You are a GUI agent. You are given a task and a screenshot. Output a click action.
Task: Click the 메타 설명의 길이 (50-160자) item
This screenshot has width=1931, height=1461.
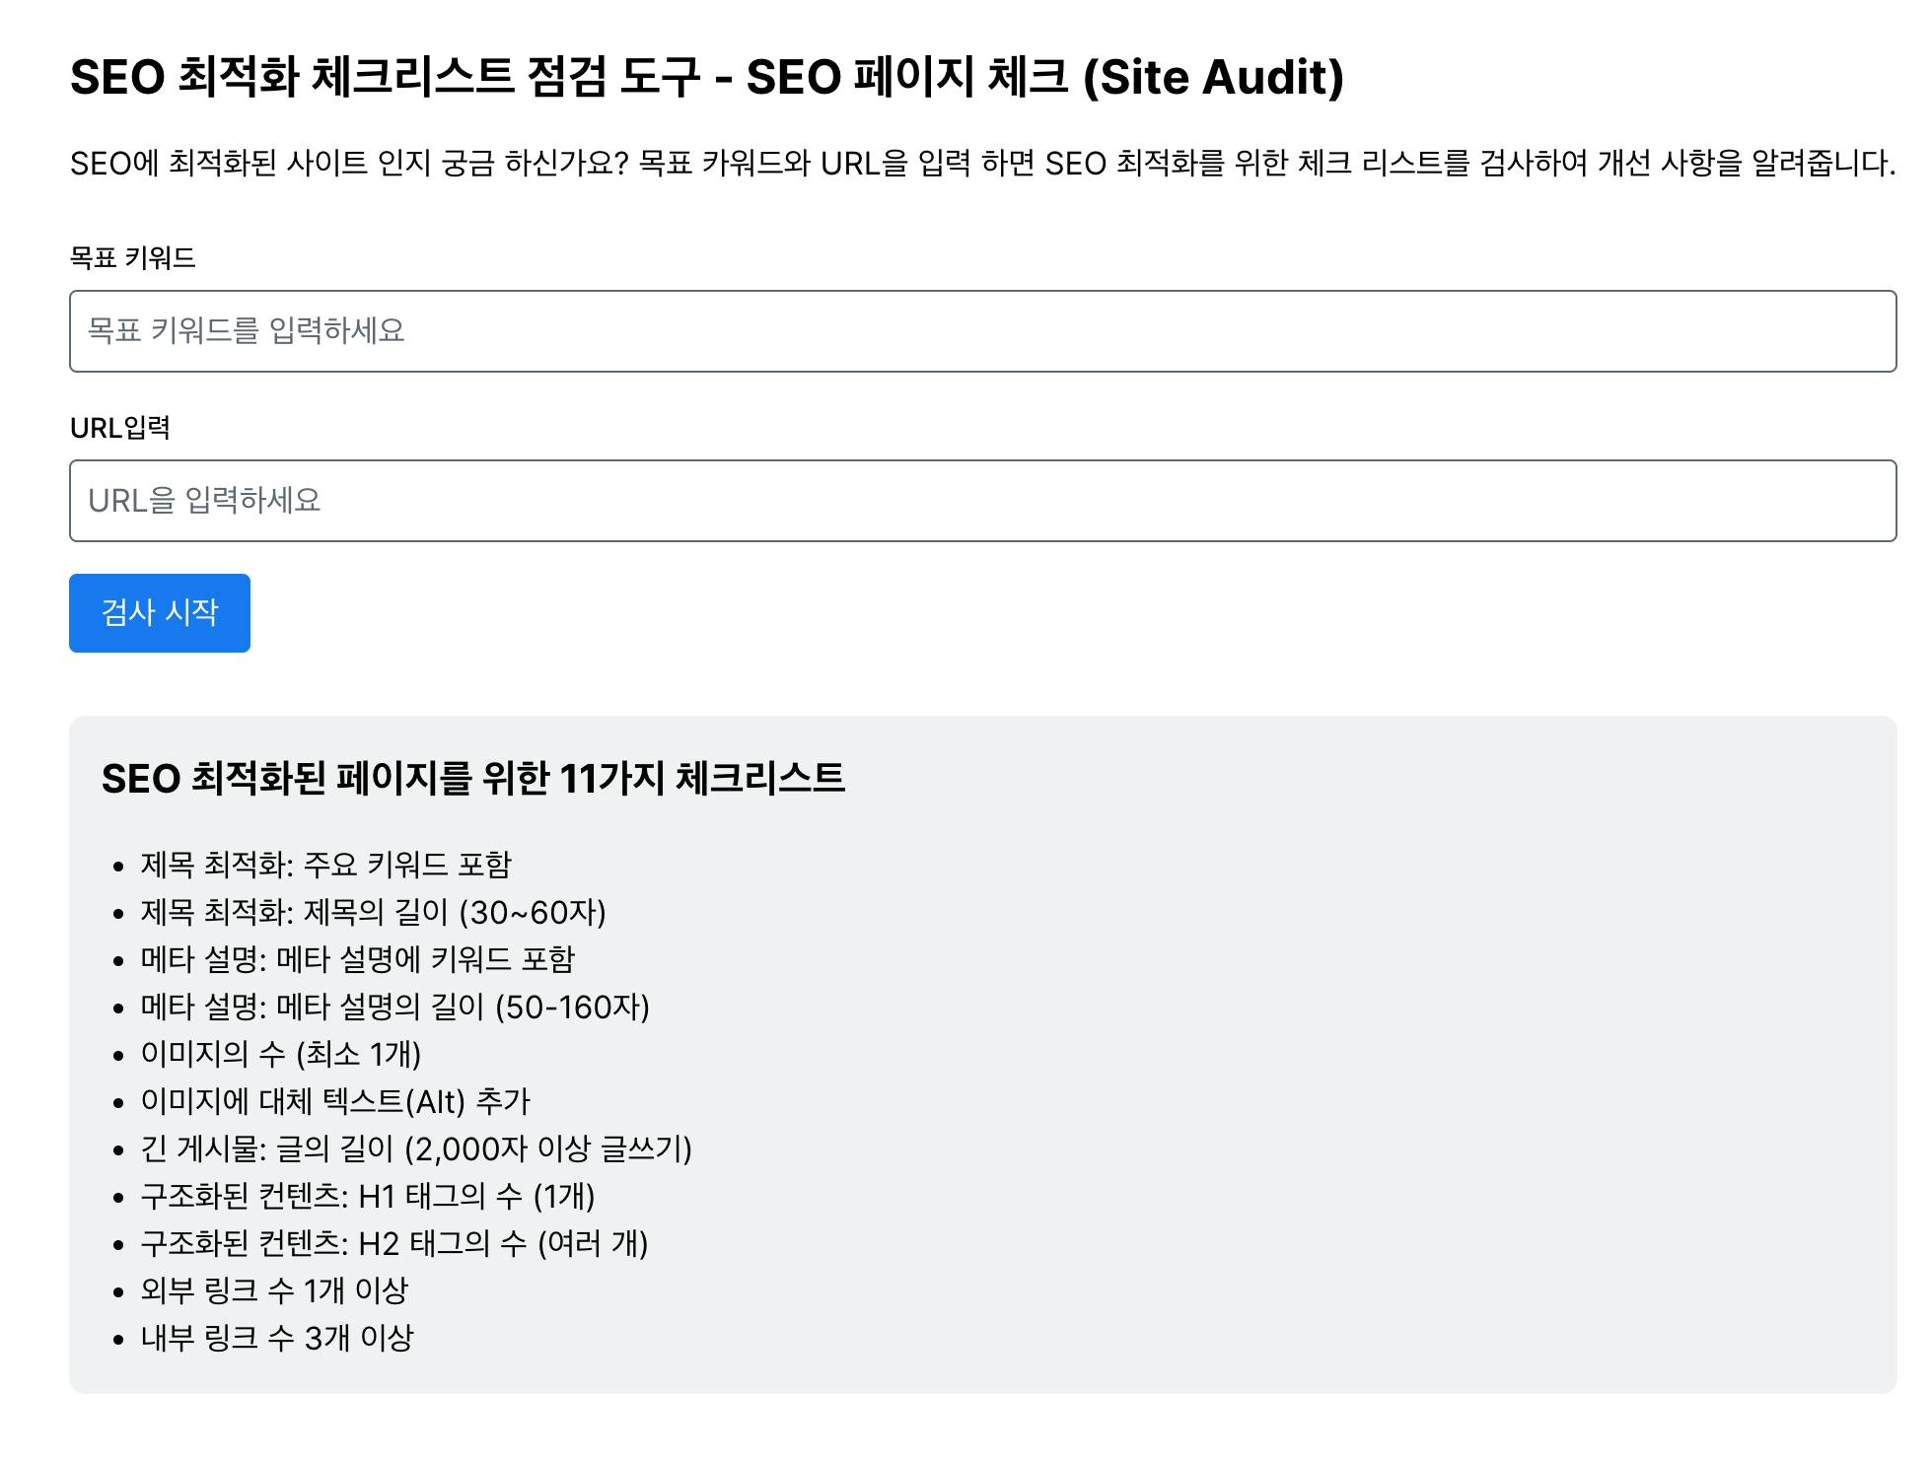point(394,1007)
